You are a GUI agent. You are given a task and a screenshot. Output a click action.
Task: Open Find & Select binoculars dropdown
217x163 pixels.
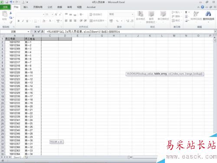tap(208, 17)
